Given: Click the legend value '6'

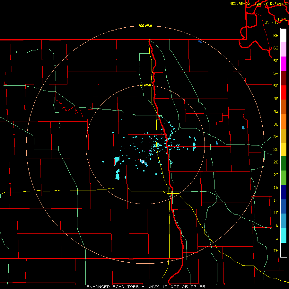Looking at the screenshot, I should [x=277, y=225].
